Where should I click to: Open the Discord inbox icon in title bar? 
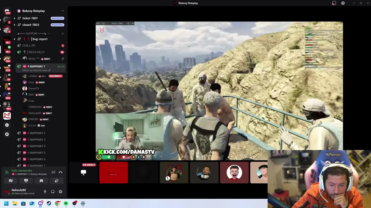pos(334,3)
